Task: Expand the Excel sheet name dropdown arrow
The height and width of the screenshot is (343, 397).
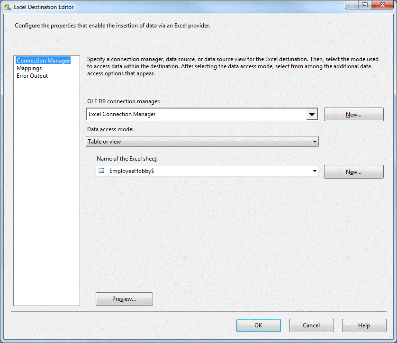Action: point(314,171)
